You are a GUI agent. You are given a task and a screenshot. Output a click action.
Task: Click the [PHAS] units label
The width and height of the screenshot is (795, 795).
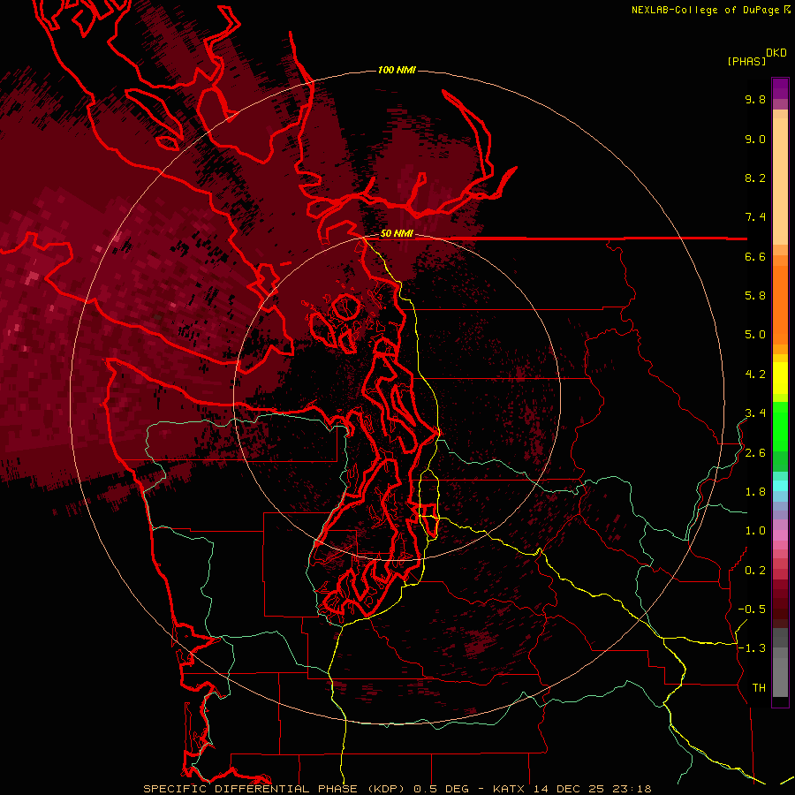pyautogui.click(x=746, y=62)
